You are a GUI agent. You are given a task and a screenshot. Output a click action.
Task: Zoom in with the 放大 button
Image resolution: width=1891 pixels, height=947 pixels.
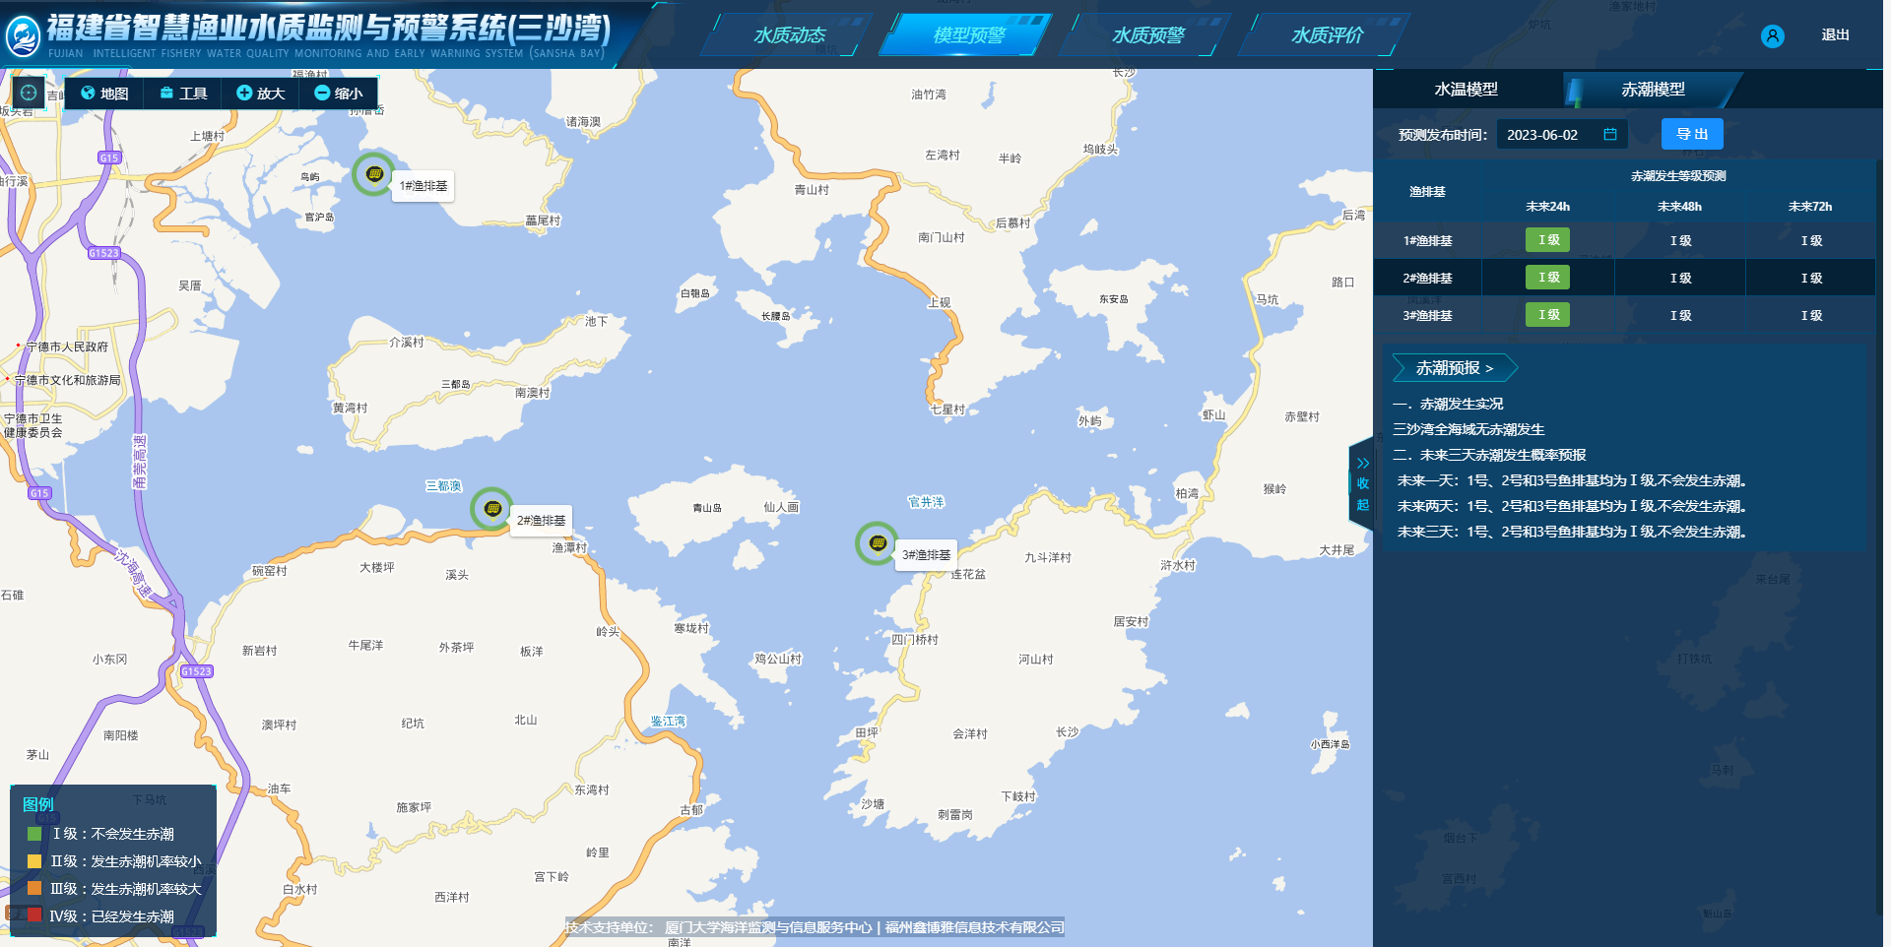click(x=260, y=94)
